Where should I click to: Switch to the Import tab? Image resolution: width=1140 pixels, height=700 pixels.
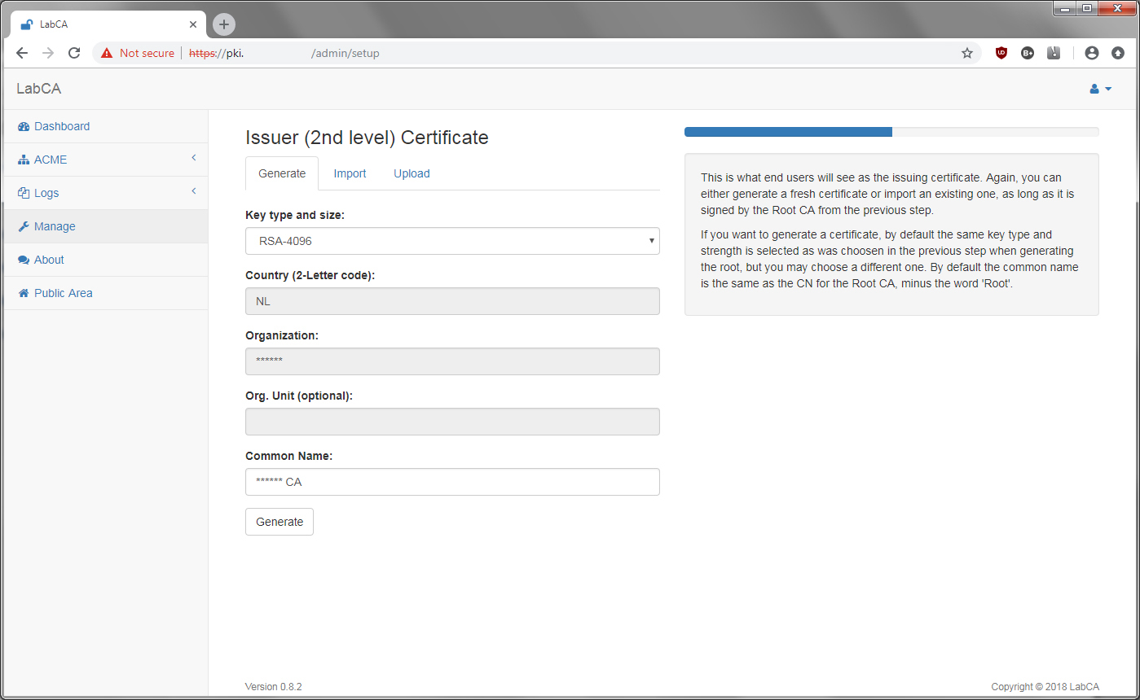(350, 173)
